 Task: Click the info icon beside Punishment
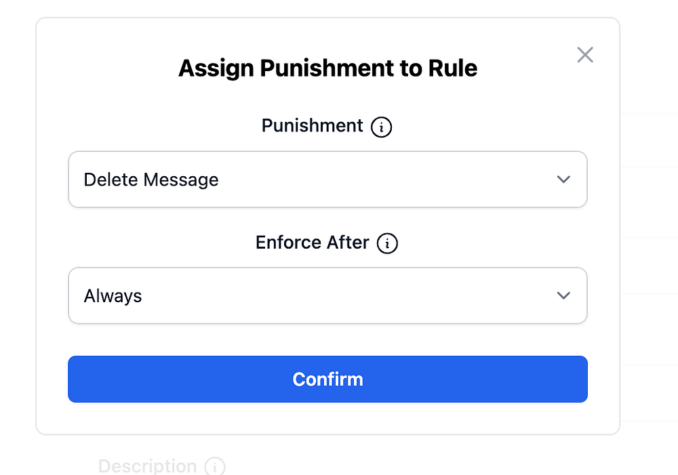[x=382, y=127]
